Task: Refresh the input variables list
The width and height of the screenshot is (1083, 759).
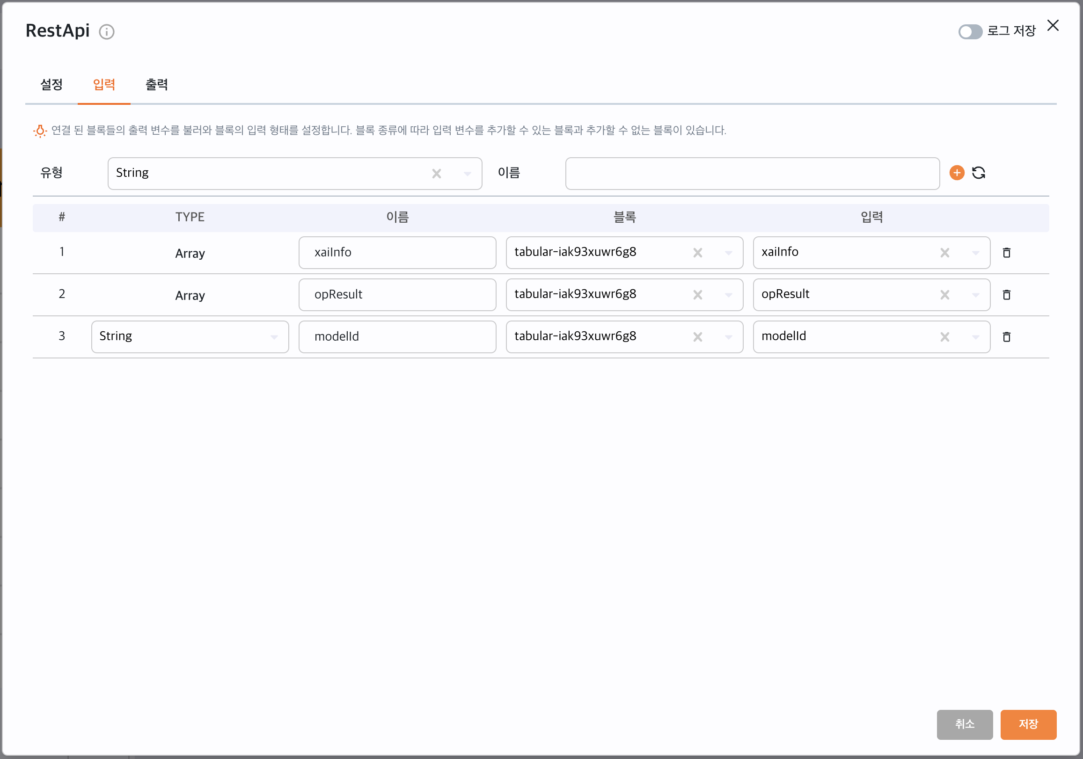Action: (978, 173)
